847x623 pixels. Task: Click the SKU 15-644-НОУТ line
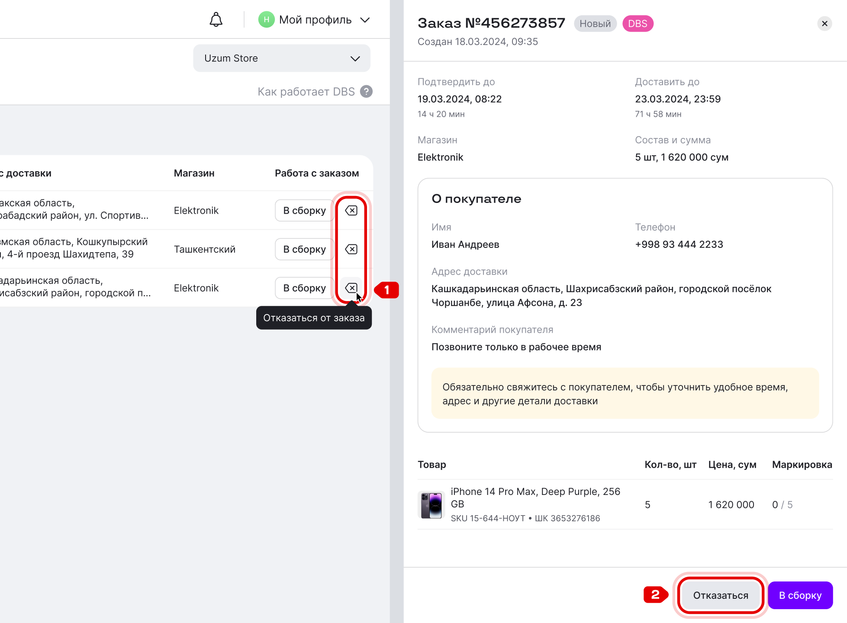click(525, 518)
